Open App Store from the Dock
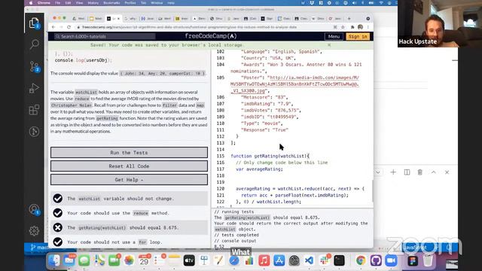The width and height of the screenshot is (482, 271). [279, 260]
